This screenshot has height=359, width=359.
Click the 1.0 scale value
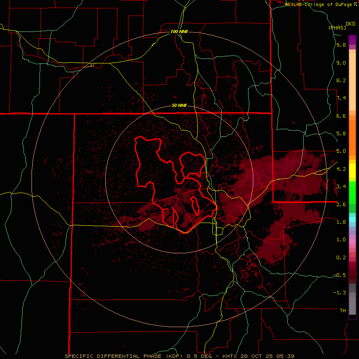(x=341, y=240)
